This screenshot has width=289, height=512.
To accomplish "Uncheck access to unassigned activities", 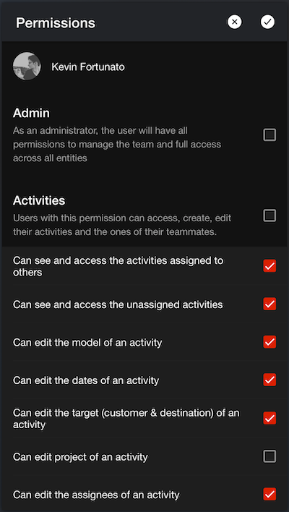I will pos(269,304).
